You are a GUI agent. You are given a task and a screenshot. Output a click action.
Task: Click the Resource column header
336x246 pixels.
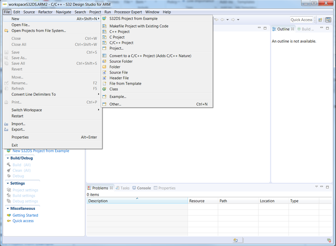(203, 201)
